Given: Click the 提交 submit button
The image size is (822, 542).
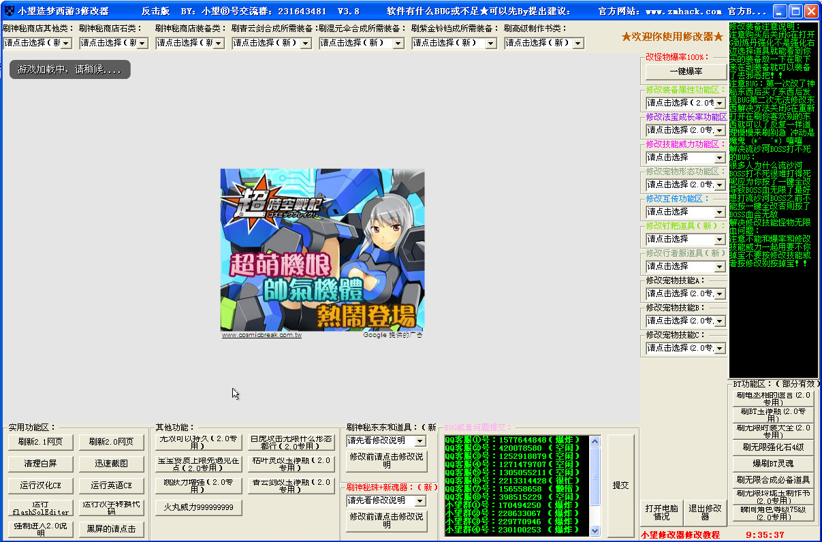Looking at the screenshot, I should coord(620,485).
